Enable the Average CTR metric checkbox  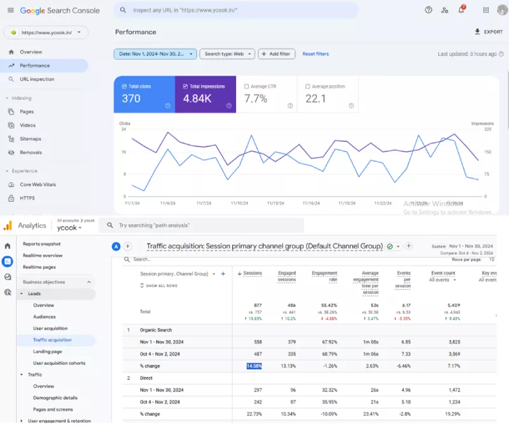[x=247, y=87]
